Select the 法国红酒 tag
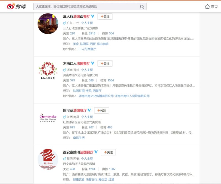Viewport: 221px width, 184px height. coord(79,91)
